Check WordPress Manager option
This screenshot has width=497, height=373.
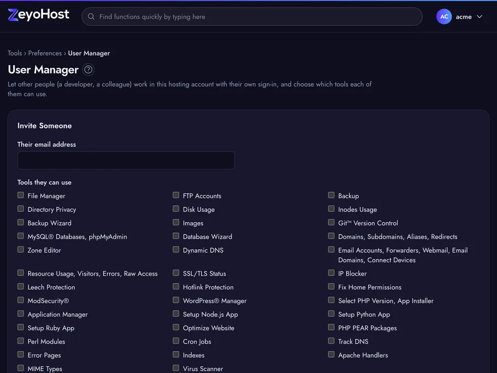[x=176, y=300]
